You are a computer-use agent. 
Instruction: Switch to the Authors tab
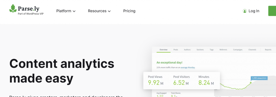pos(187,50)
